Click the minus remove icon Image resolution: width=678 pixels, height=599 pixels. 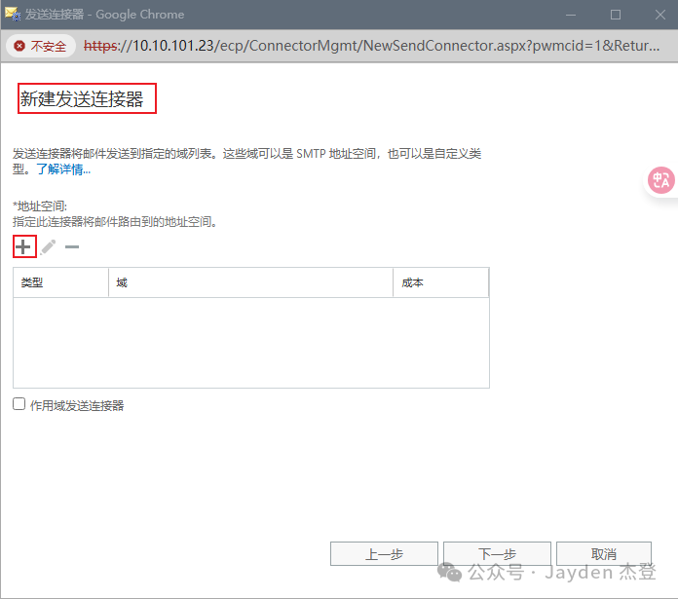(72, 247)
